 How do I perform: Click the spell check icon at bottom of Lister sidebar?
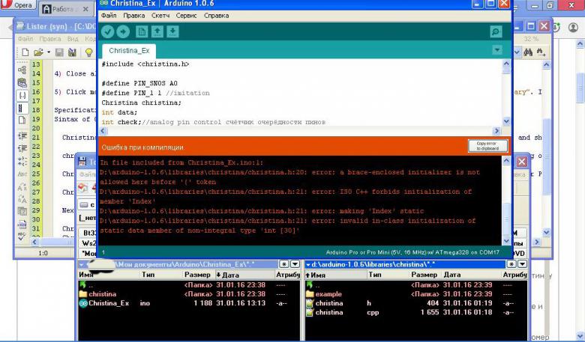22,236
